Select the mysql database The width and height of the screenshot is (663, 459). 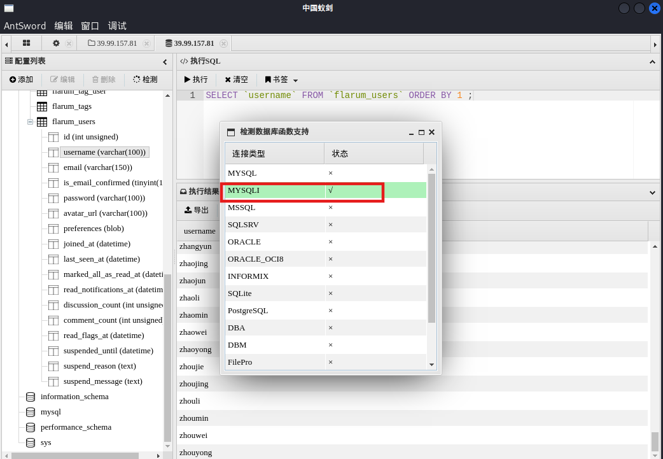click(x=51, y=412)
